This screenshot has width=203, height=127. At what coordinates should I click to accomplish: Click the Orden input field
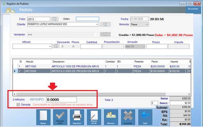coord(88,19)
